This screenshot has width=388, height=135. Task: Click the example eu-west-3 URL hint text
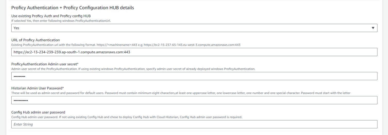[192, 45]
